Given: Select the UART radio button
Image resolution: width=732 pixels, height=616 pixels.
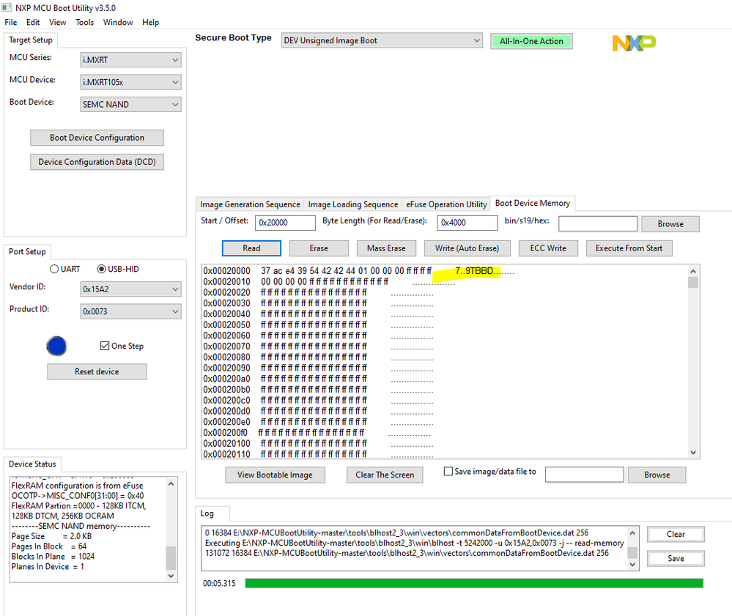Looking at the screenshot, I should click(x=54, y=269).
